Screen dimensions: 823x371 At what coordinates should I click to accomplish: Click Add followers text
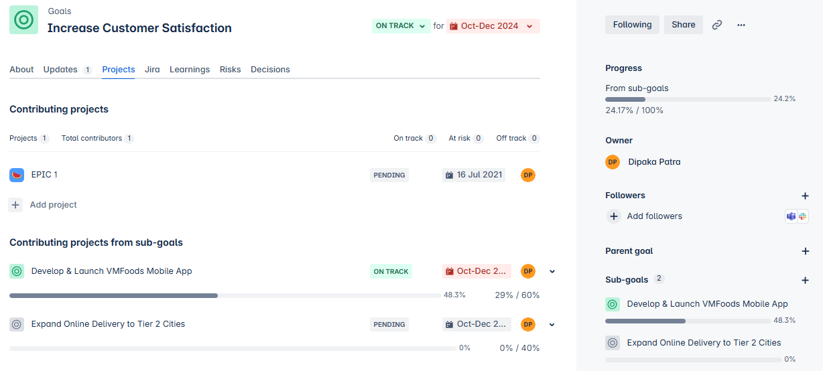coord(655,216)
